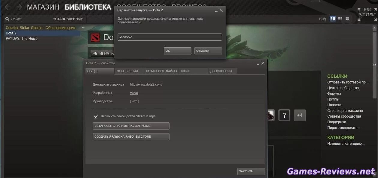Open the МАГАЗИН section
The height and width of the screenshot is (178, 378).
coord(43,7)
